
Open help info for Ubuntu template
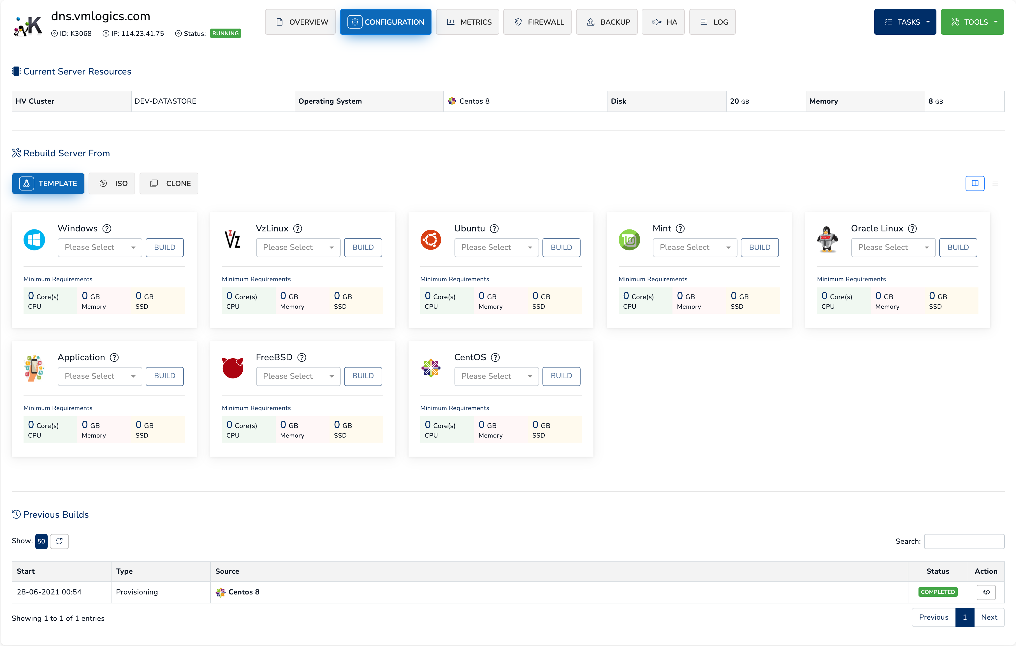[495, 229]
